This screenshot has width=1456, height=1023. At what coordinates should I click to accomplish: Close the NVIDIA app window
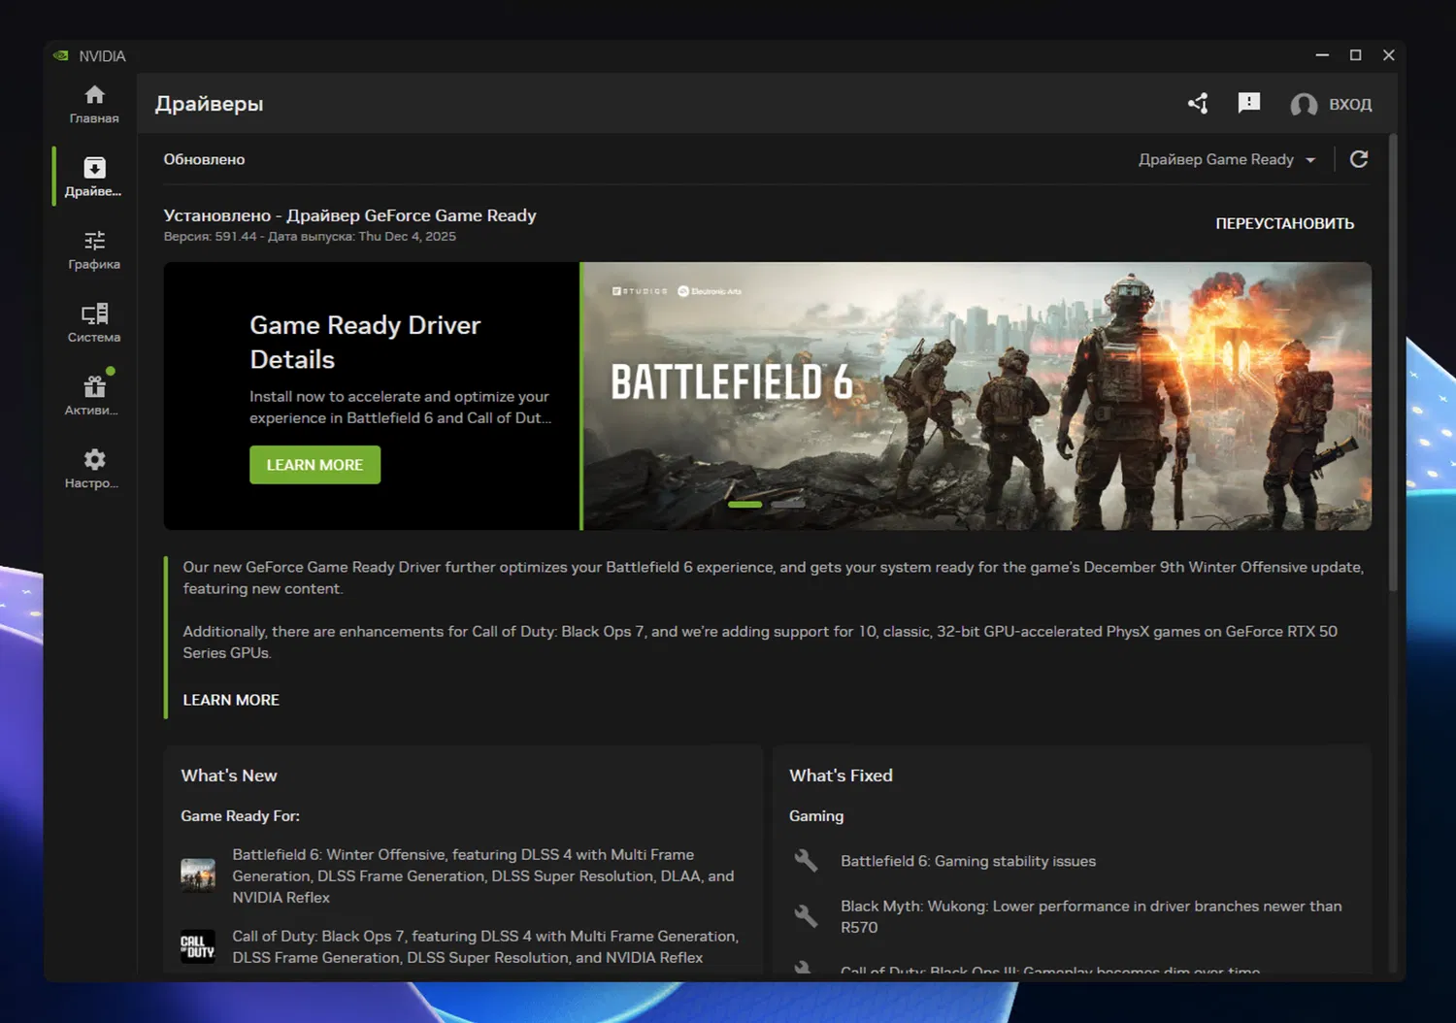click(1389, 55)
